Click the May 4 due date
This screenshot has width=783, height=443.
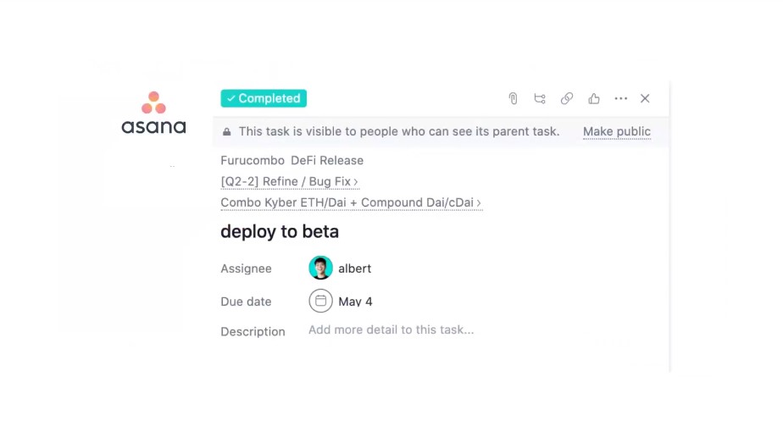pos(355,302)
